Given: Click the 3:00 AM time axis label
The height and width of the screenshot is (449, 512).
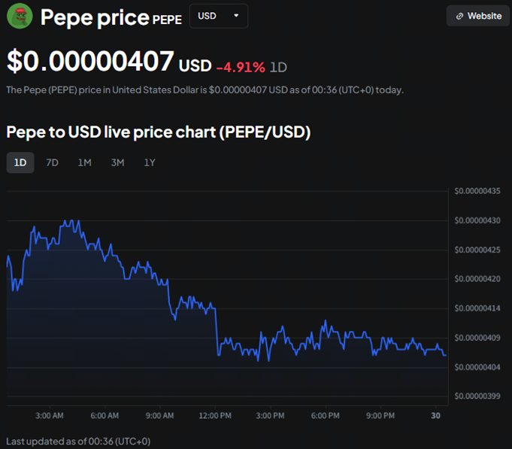Looking at the screenshot, I should [49, 415].
